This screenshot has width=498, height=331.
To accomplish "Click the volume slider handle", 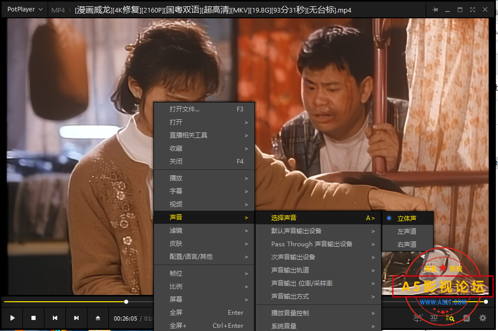I will [485, 302].
